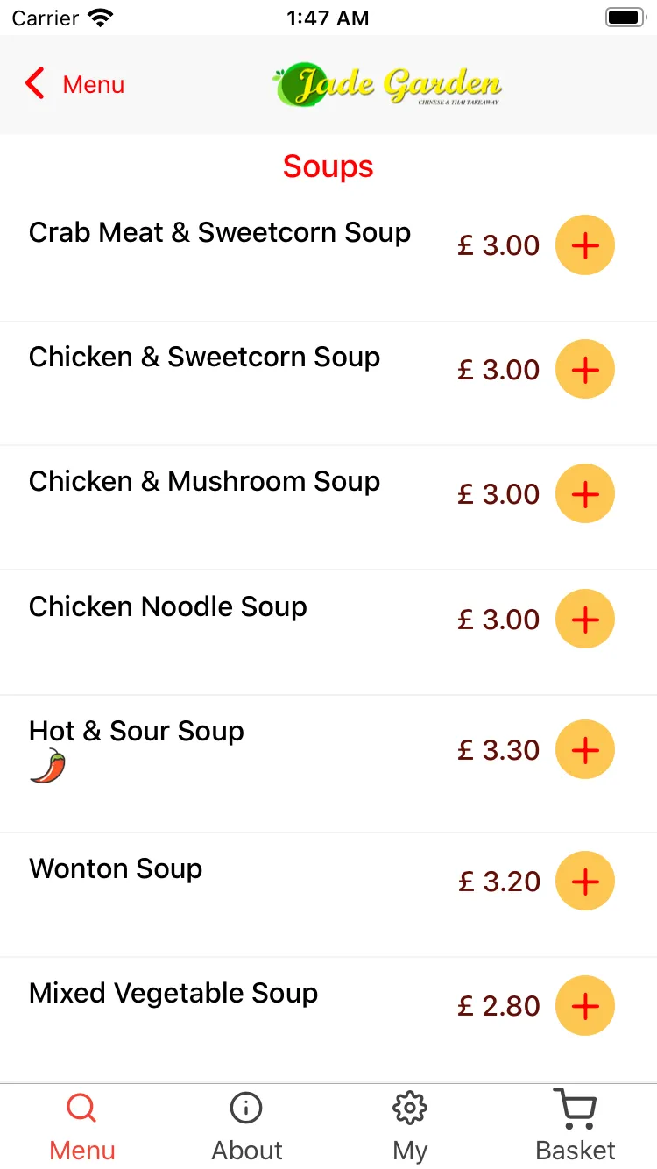
Task: Add Chicken & Sweetcorn Soup with plus button
Action: [585, 370]
